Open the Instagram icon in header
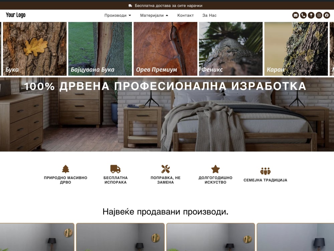 (x=319, y=15)
